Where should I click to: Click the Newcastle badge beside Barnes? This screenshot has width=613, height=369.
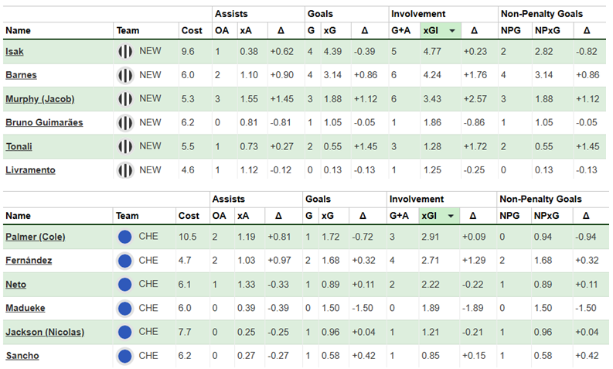click(x=125, y=76)
